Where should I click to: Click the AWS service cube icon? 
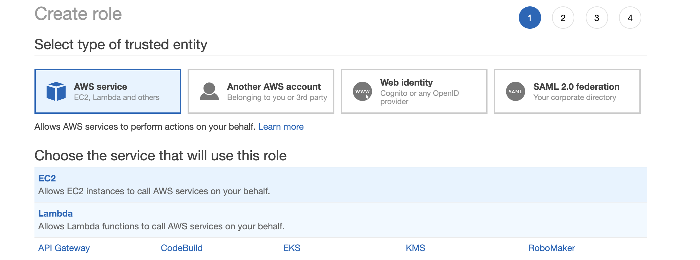[56, 91]
